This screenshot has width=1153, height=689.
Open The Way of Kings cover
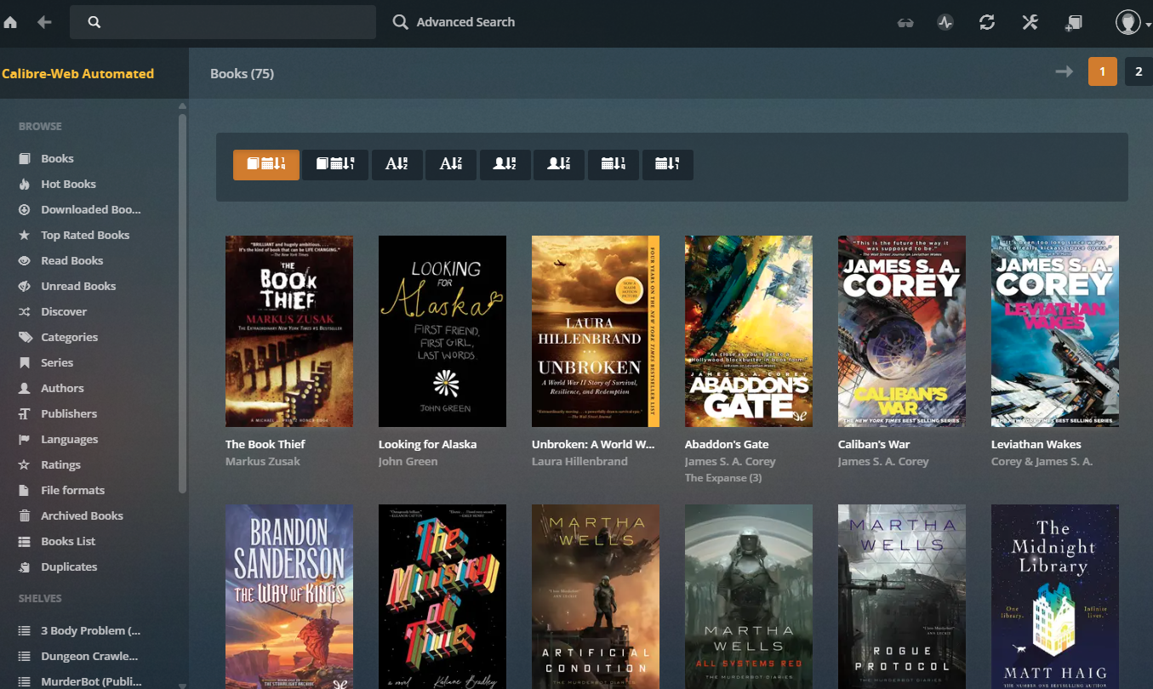click(289, 597)
